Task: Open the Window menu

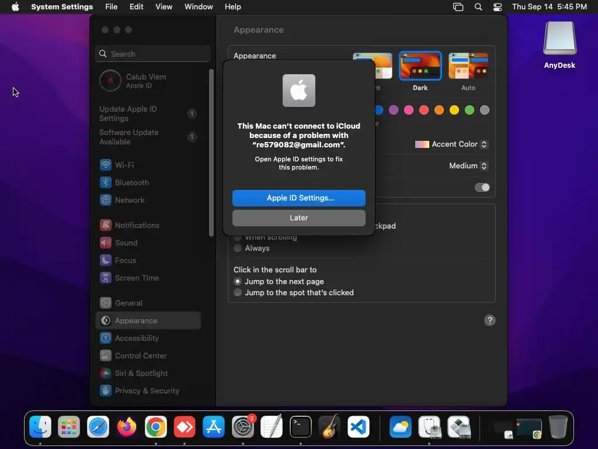Action: coord(199,7)
